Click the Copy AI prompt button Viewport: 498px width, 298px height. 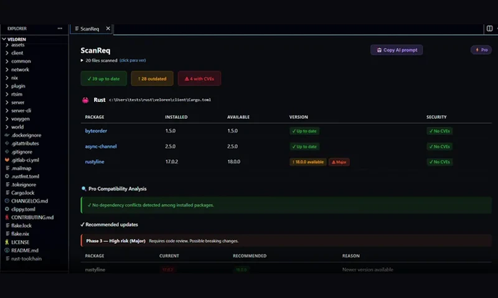(x=397, y=50)
